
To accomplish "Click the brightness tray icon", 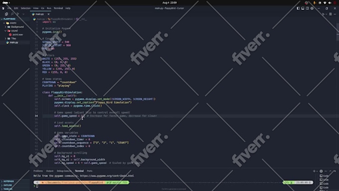I will coord(320,3).
